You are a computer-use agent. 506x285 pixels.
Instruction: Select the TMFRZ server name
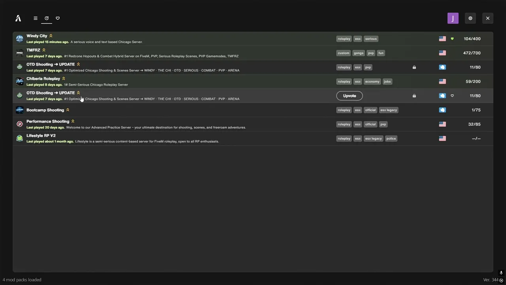click(x=33, y=50)
